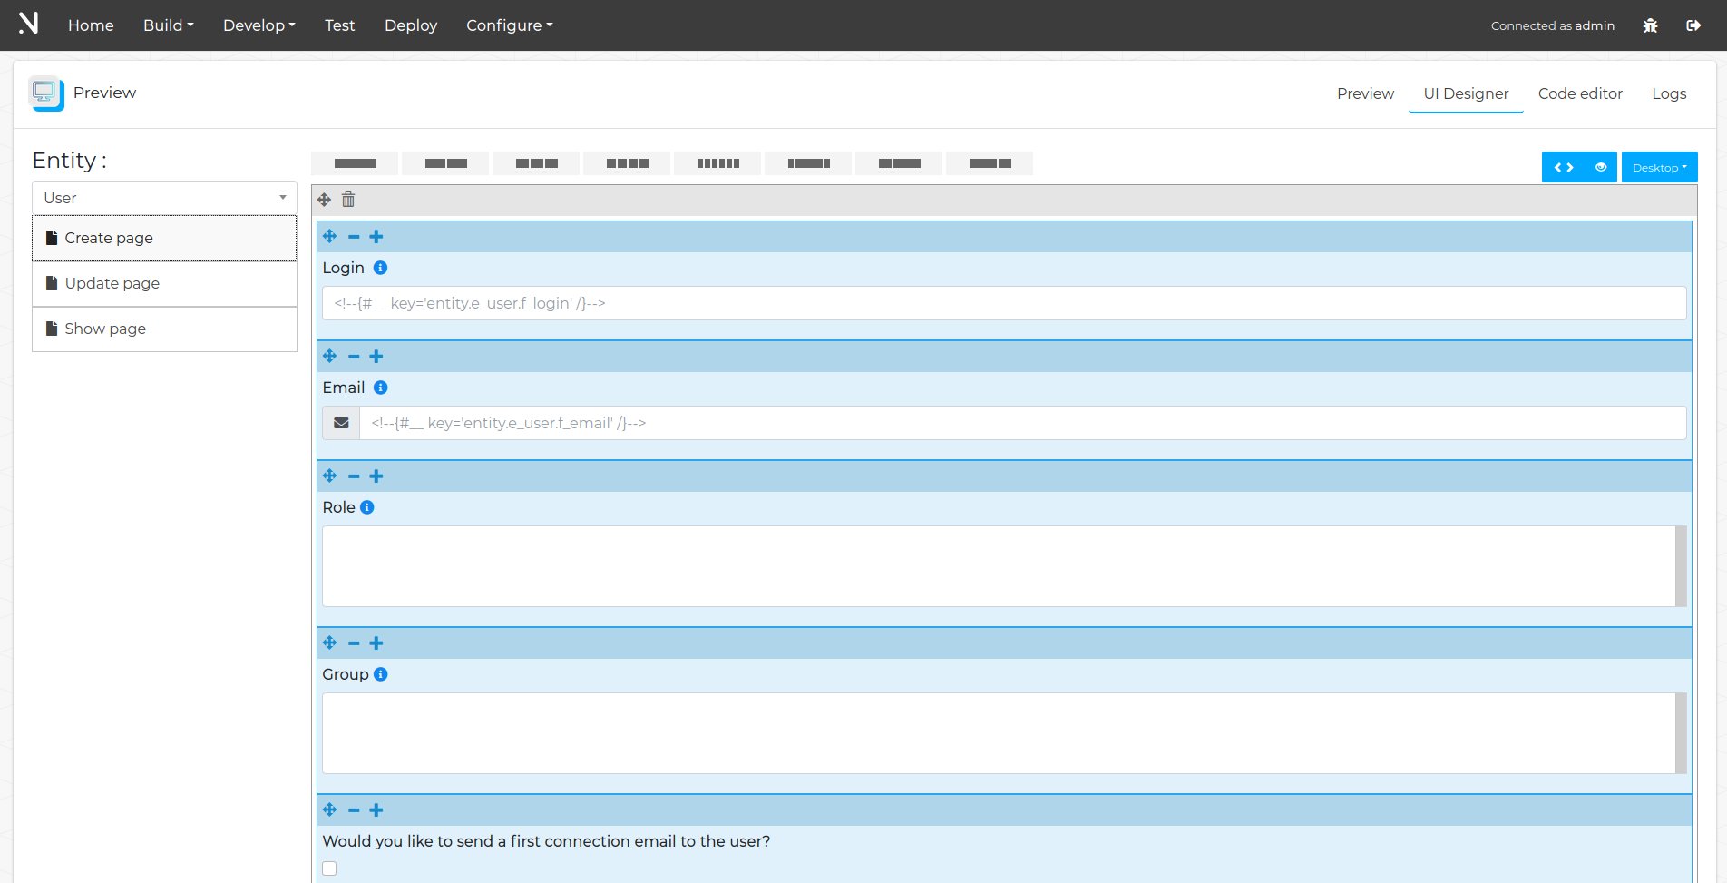
Task: Select Update page
Action: (164, 283)
